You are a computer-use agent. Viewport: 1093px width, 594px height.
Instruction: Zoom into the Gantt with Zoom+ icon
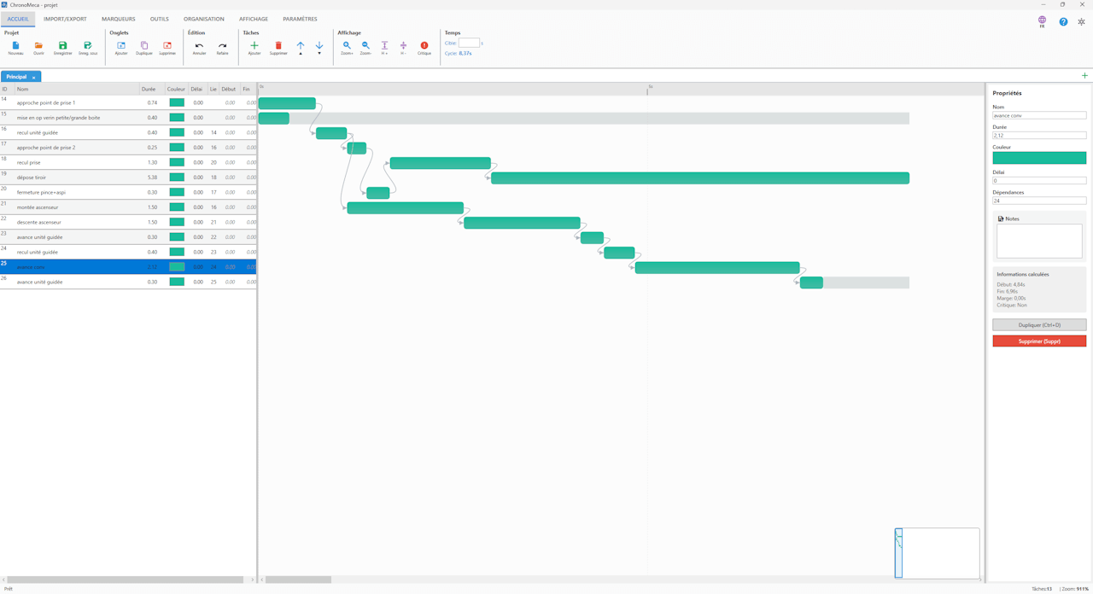pyautogui.click(x=347, y=45)
